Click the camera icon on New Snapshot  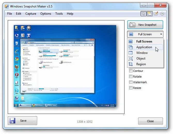[x=132, y=25]
